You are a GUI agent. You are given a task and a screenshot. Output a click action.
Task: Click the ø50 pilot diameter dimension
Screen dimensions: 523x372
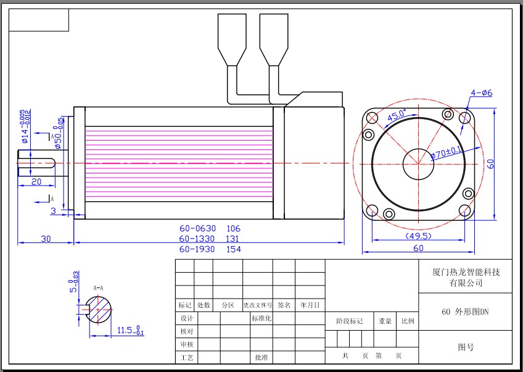click(x=59, y=133)
